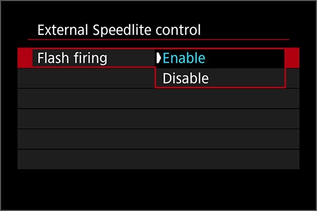This screenshot has height=211, width=317.
Task: Select the Enable option
Action: pyautogui.click(x=184, y=58)
